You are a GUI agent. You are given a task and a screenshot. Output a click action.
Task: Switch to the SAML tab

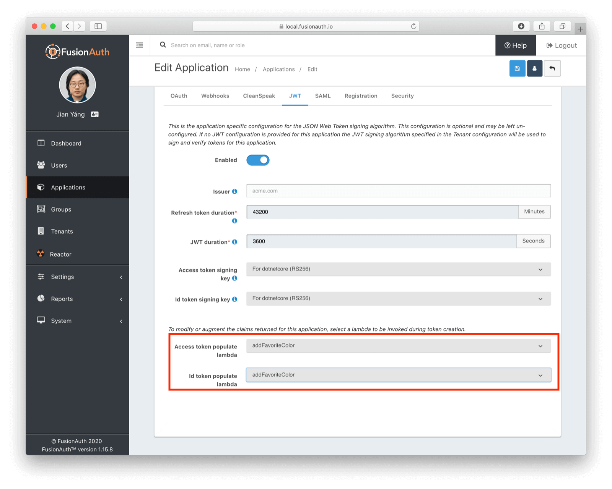click(323, 96)
